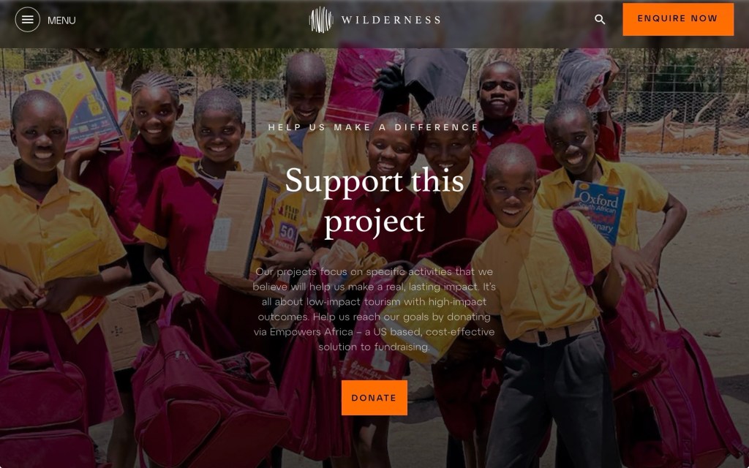Click the Wilderness logo emblem

321,20
